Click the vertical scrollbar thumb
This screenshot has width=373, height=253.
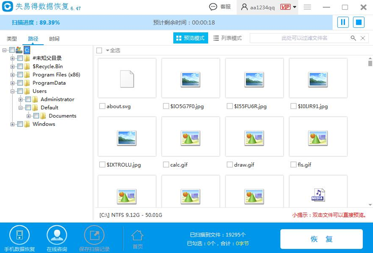click(x=370, y=63)
